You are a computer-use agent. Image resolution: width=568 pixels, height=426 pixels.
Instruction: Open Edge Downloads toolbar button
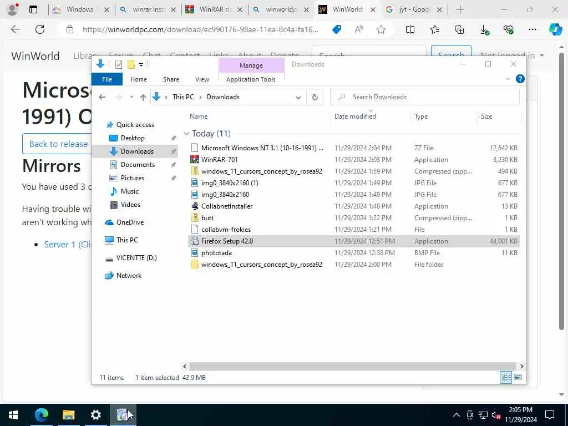(x=484, y=30)
